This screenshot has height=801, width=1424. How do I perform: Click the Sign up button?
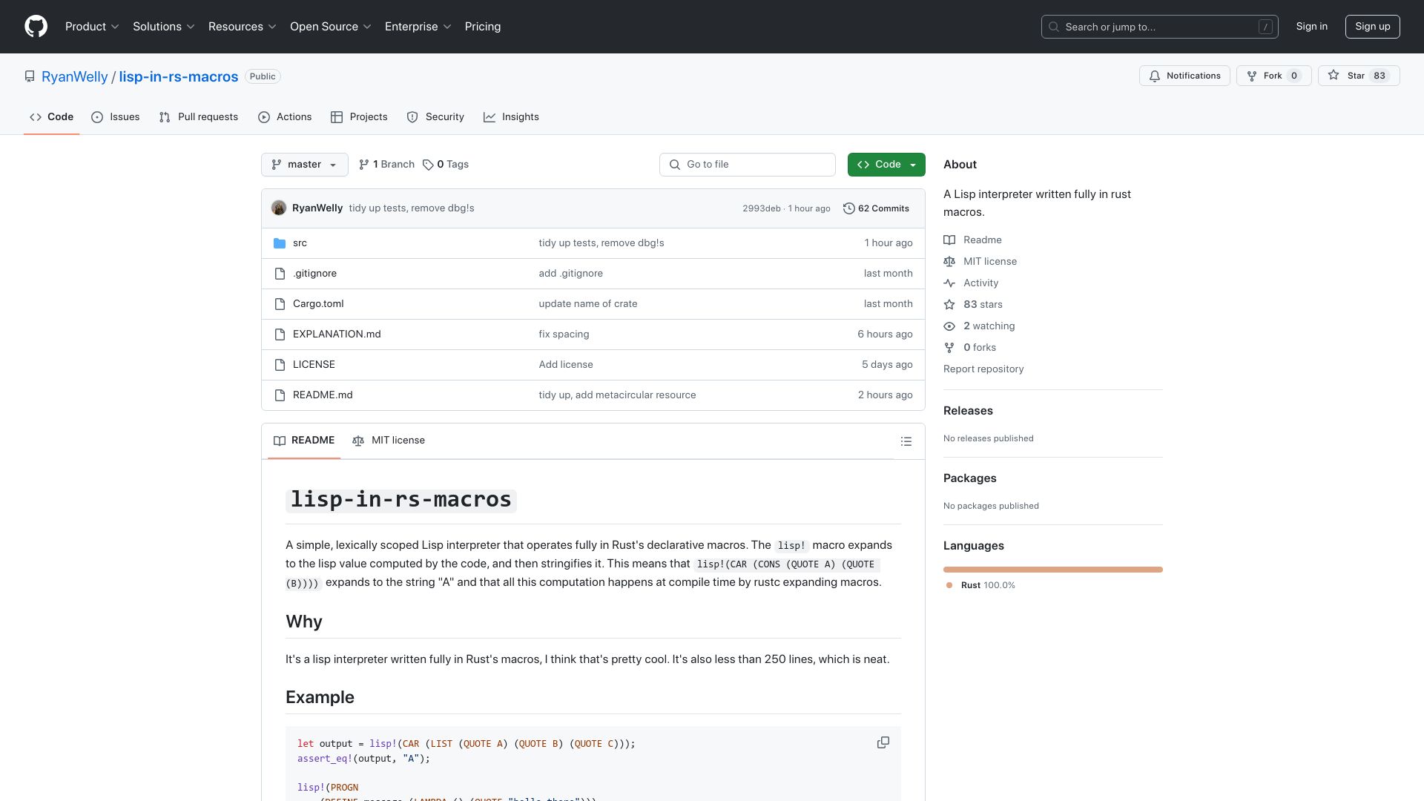click(1372, 27)
